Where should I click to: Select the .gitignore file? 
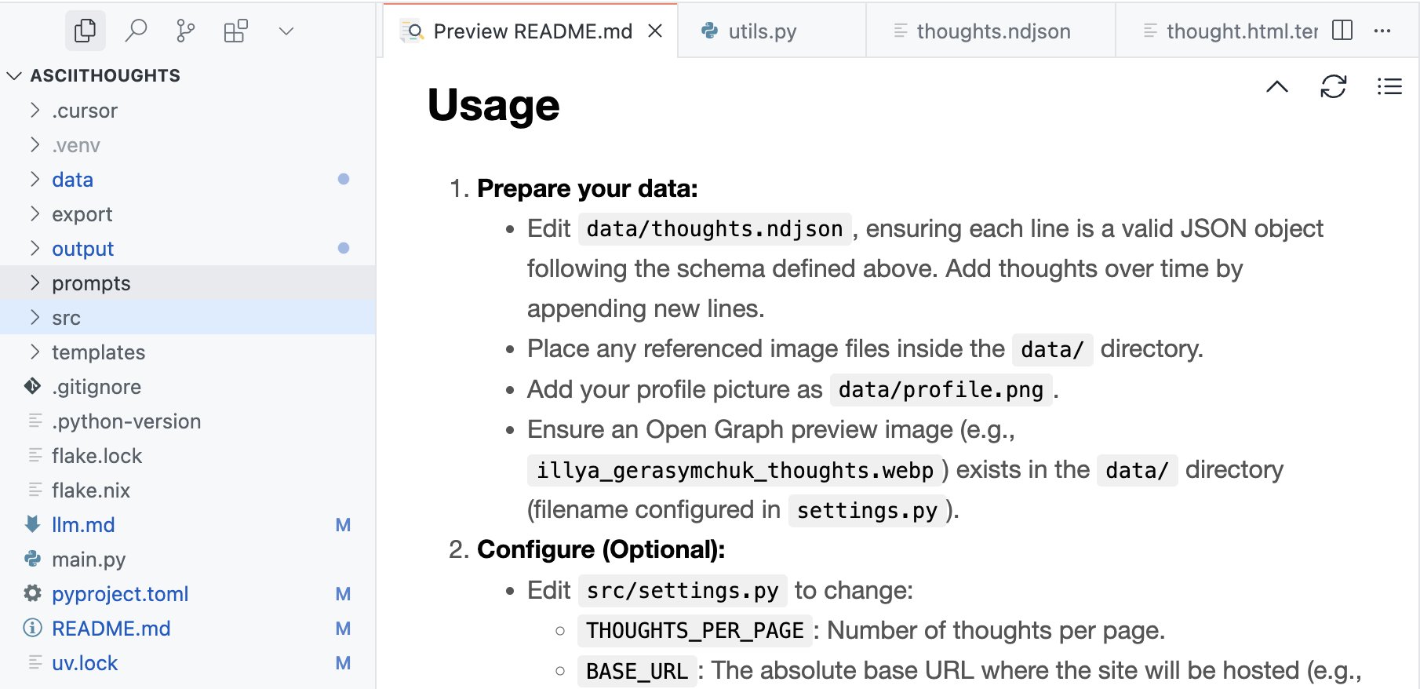click(96, 387)
